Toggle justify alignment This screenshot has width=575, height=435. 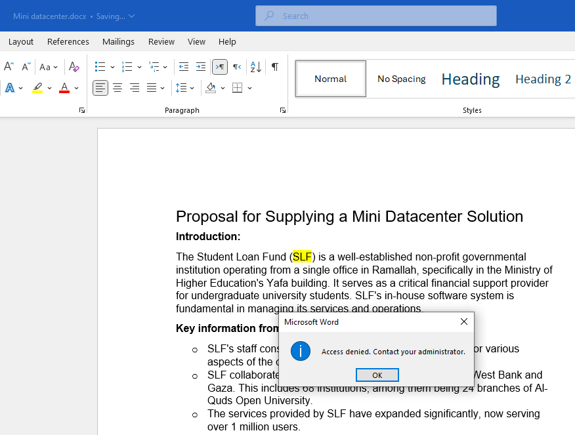pyautogui.click(x=152, y=88)
